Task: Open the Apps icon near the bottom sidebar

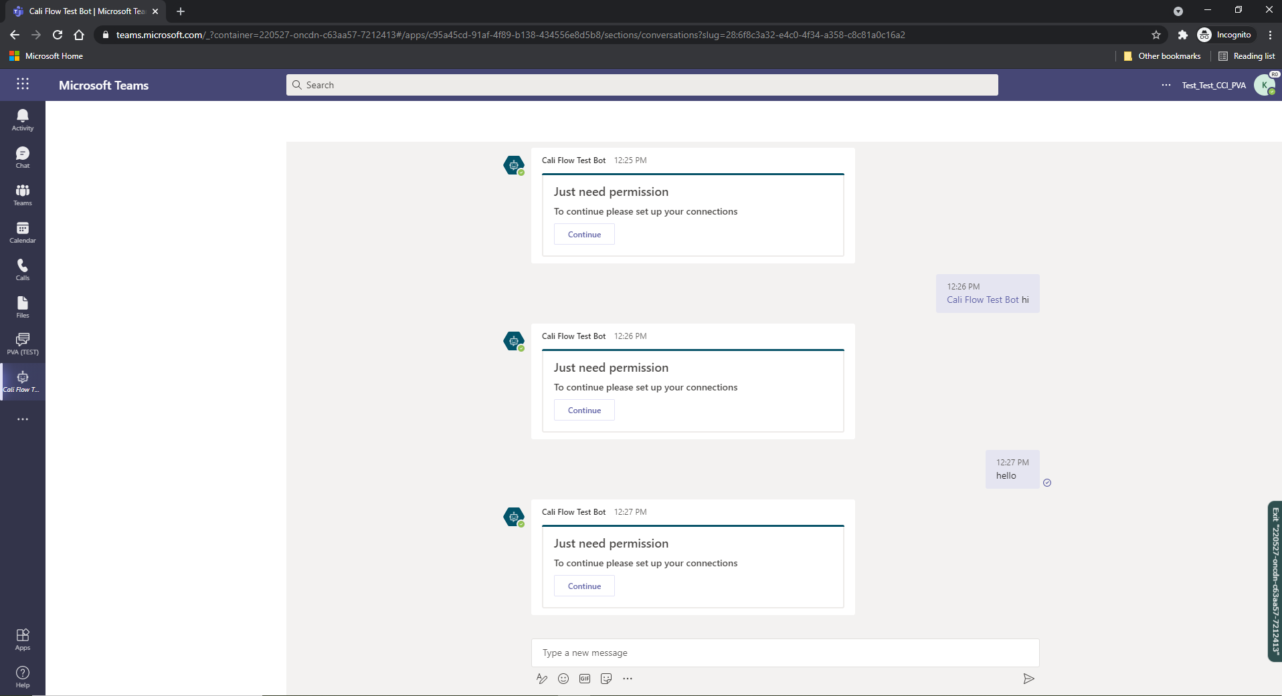Action: (x=22, y=639)
